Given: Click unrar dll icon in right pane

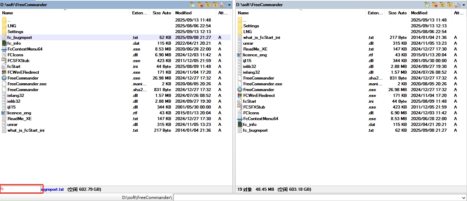Looking at the screenshot, I should [240, 43].
